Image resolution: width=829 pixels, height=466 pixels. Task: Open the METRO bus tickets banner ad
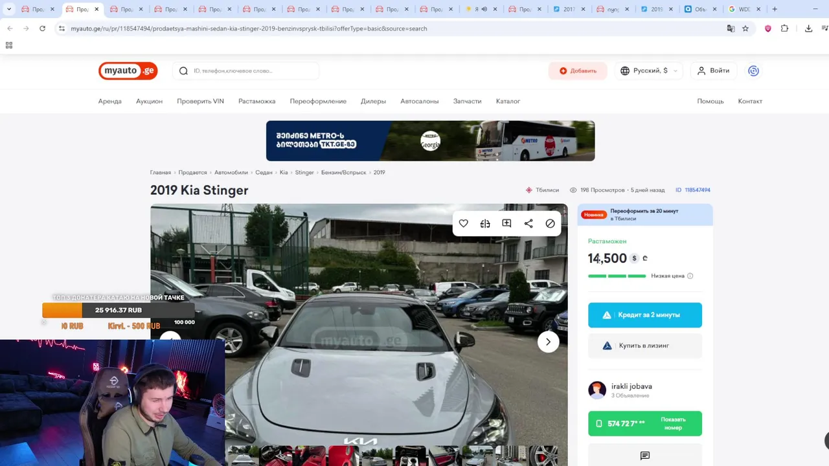point(430,140)
